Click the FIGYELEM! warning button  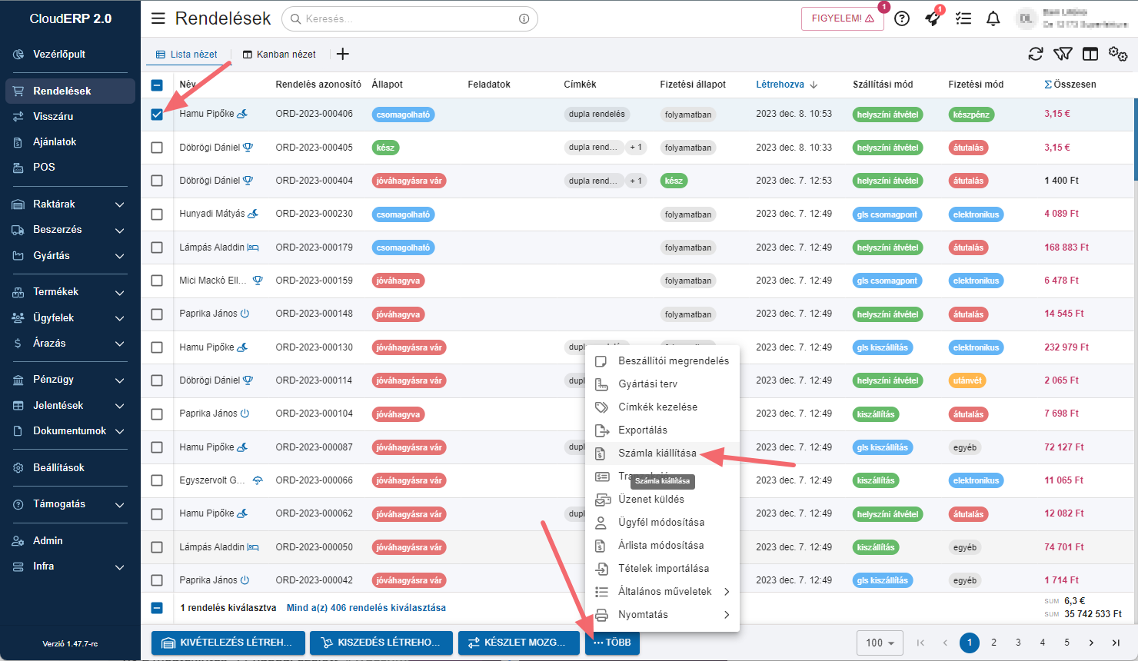click(843, 18)
